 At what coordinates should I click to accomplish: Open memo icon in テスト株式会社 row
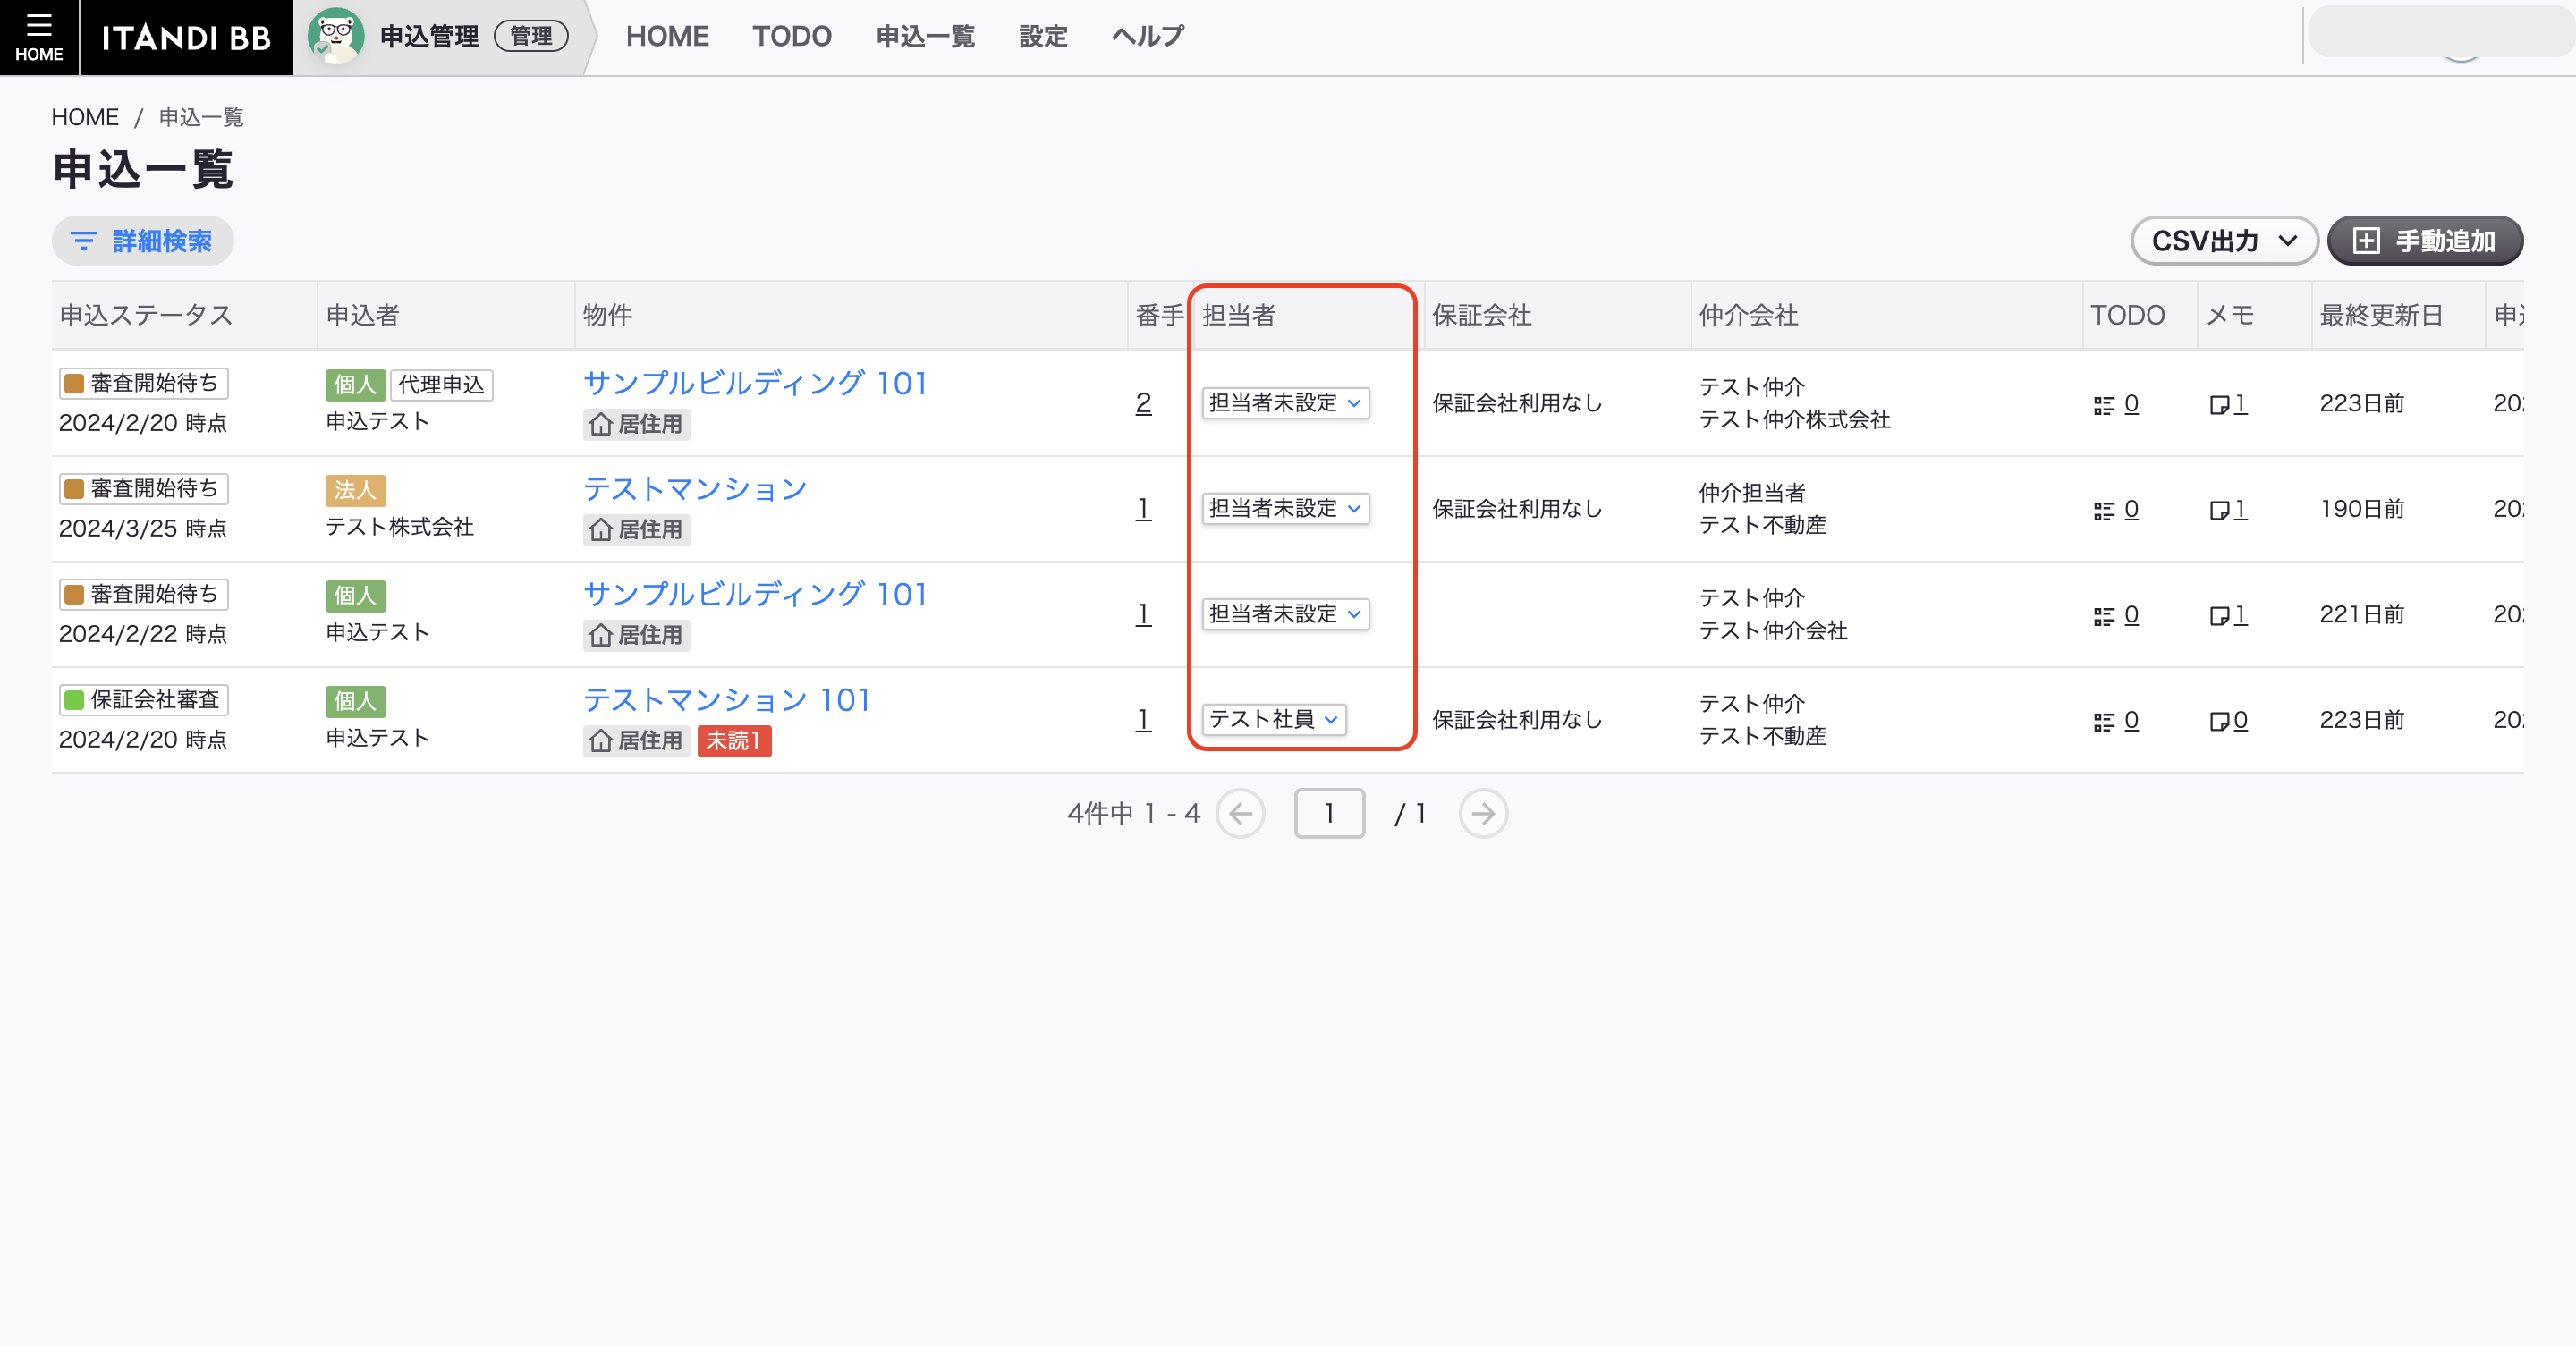[2219, 511]
